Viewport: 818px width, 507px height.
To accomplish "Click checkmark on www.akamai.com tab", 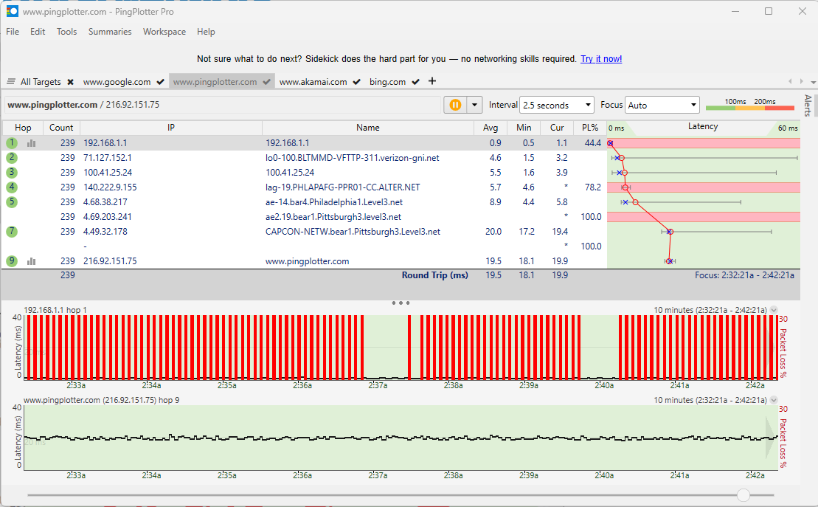I will tap(357, 82).
